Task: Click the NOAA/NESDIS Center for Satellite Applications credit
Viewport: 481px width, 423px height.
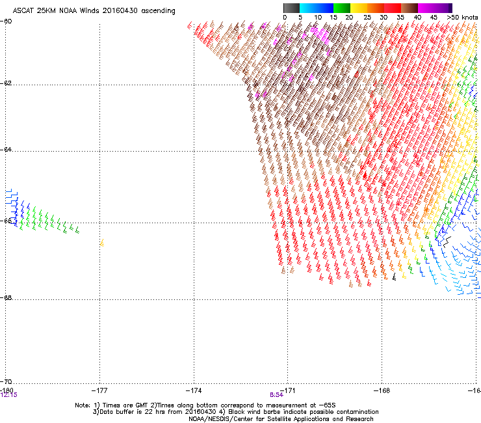Action: click(x=281, y=419)
